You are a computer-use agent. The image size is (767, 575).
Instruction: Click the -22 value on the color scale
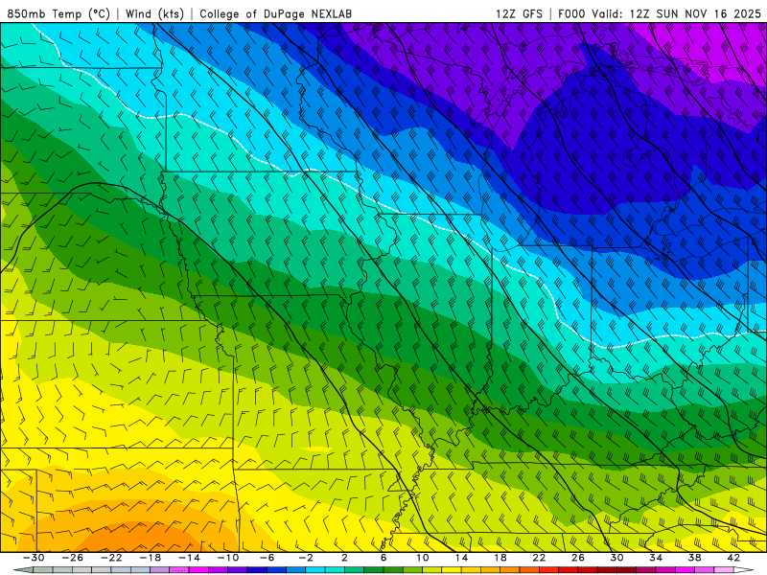coord(111,558)
